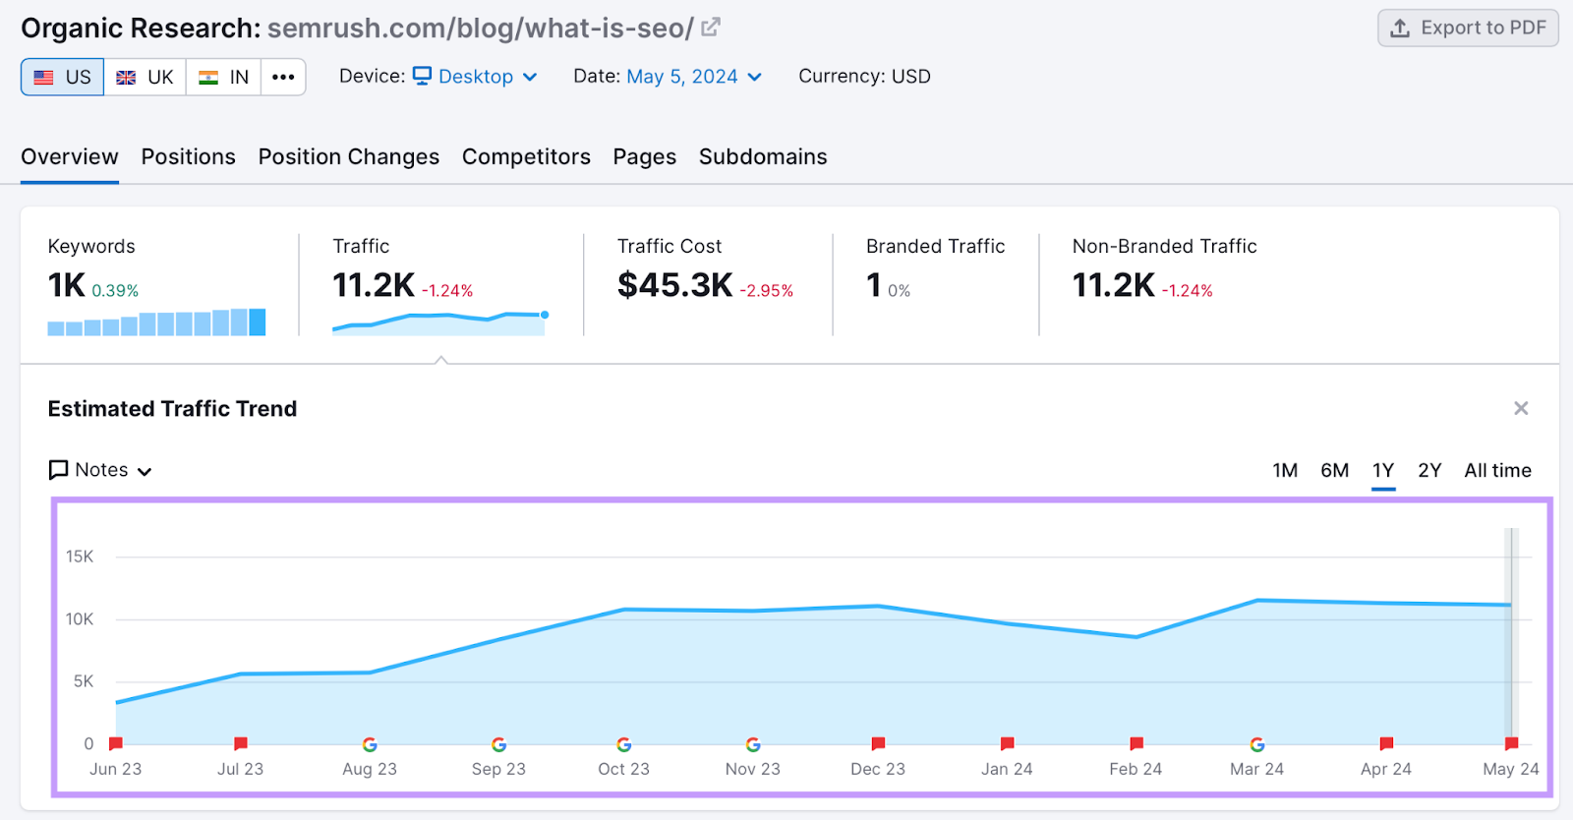The height and width of the screenshot is (820, 1573).
Task: Close the Estimated Traffic Trend panel
Action: click(x=1521, y=408)
